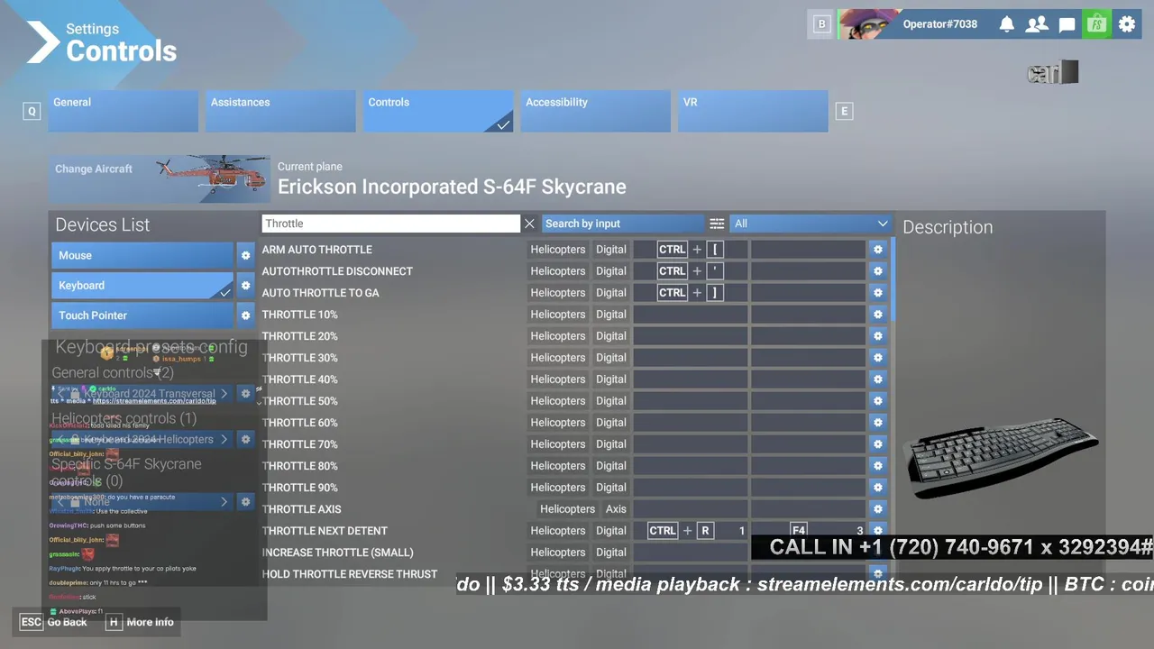Image resolution: width=1154 pixels, height=649 pixels.
Task: Switch to Assistances settings tab
Action: pos(280,111)
